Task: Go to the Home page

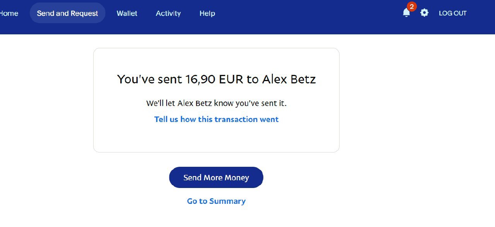Action: click(x=9, y=13)
